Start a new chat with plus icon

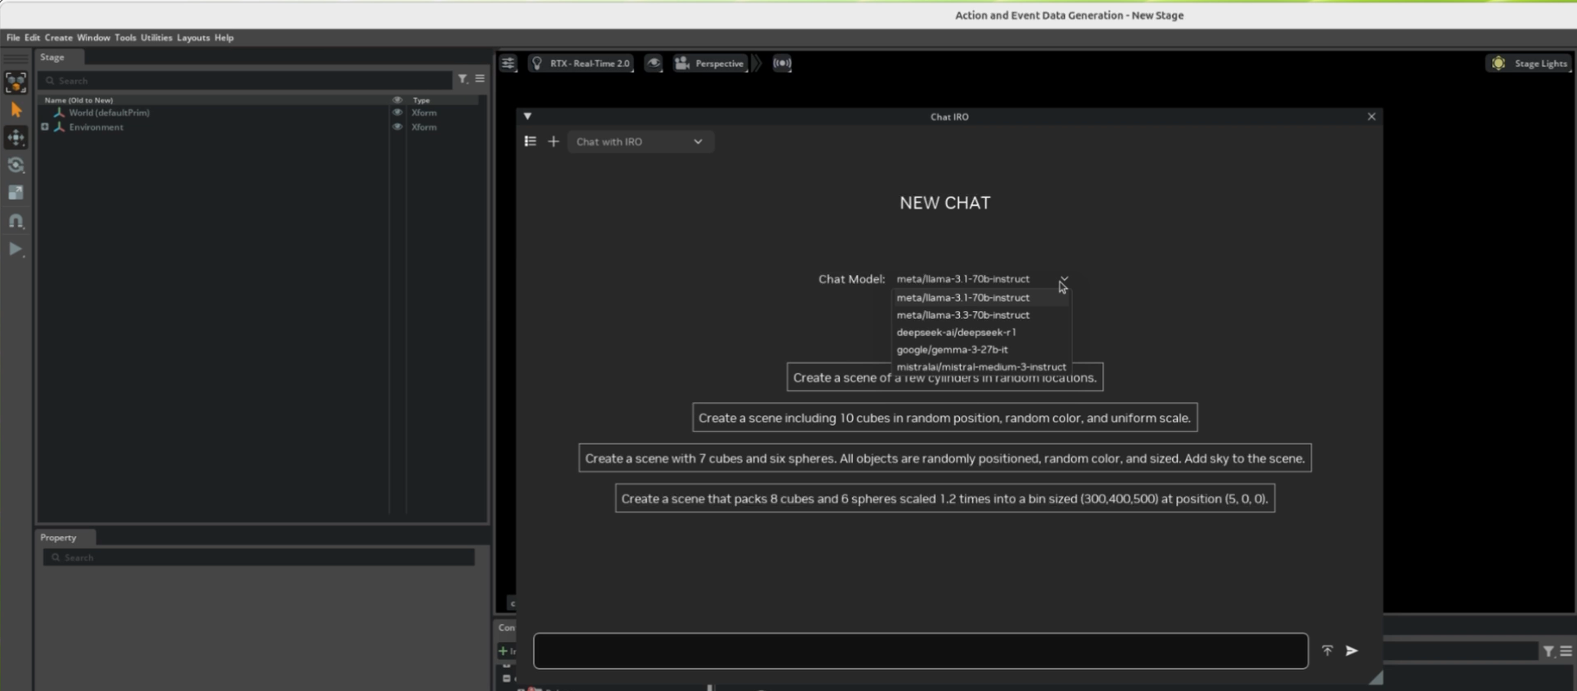click(x=553, y=142)
